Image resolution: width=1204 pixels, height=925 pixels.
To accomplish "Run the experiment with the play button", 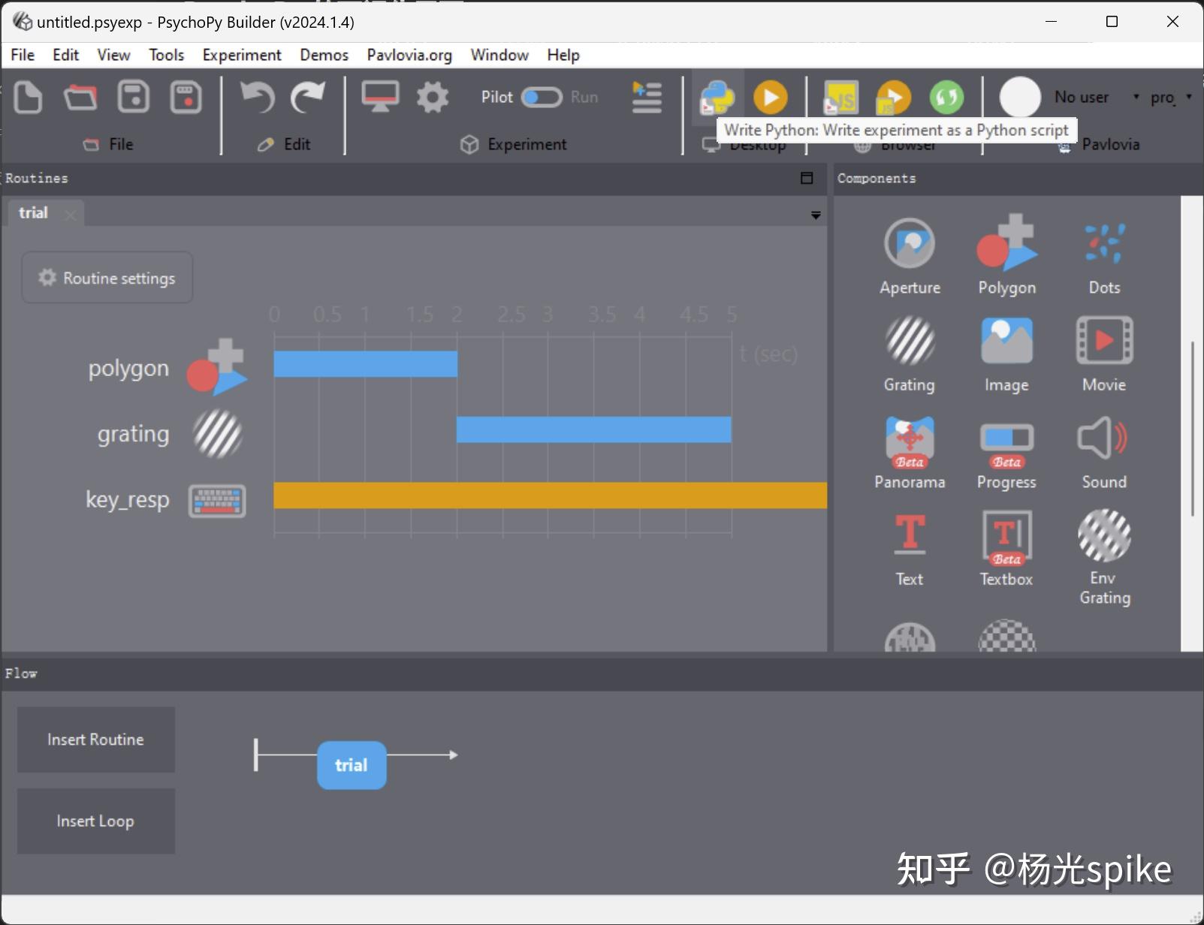I will [771, 97].
